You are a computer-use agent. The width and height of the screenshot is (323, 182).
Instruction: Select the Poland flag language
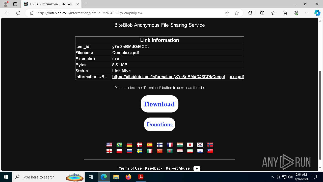coord(119,151)
